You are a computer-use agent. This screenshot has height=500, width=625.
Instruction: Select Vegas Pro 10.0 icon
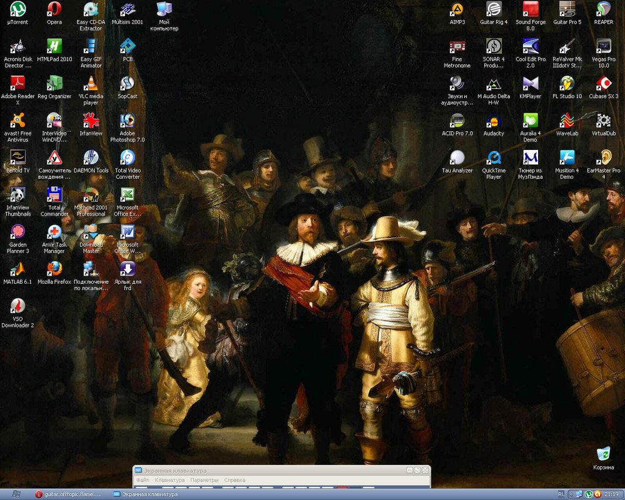tap(604, 53)
